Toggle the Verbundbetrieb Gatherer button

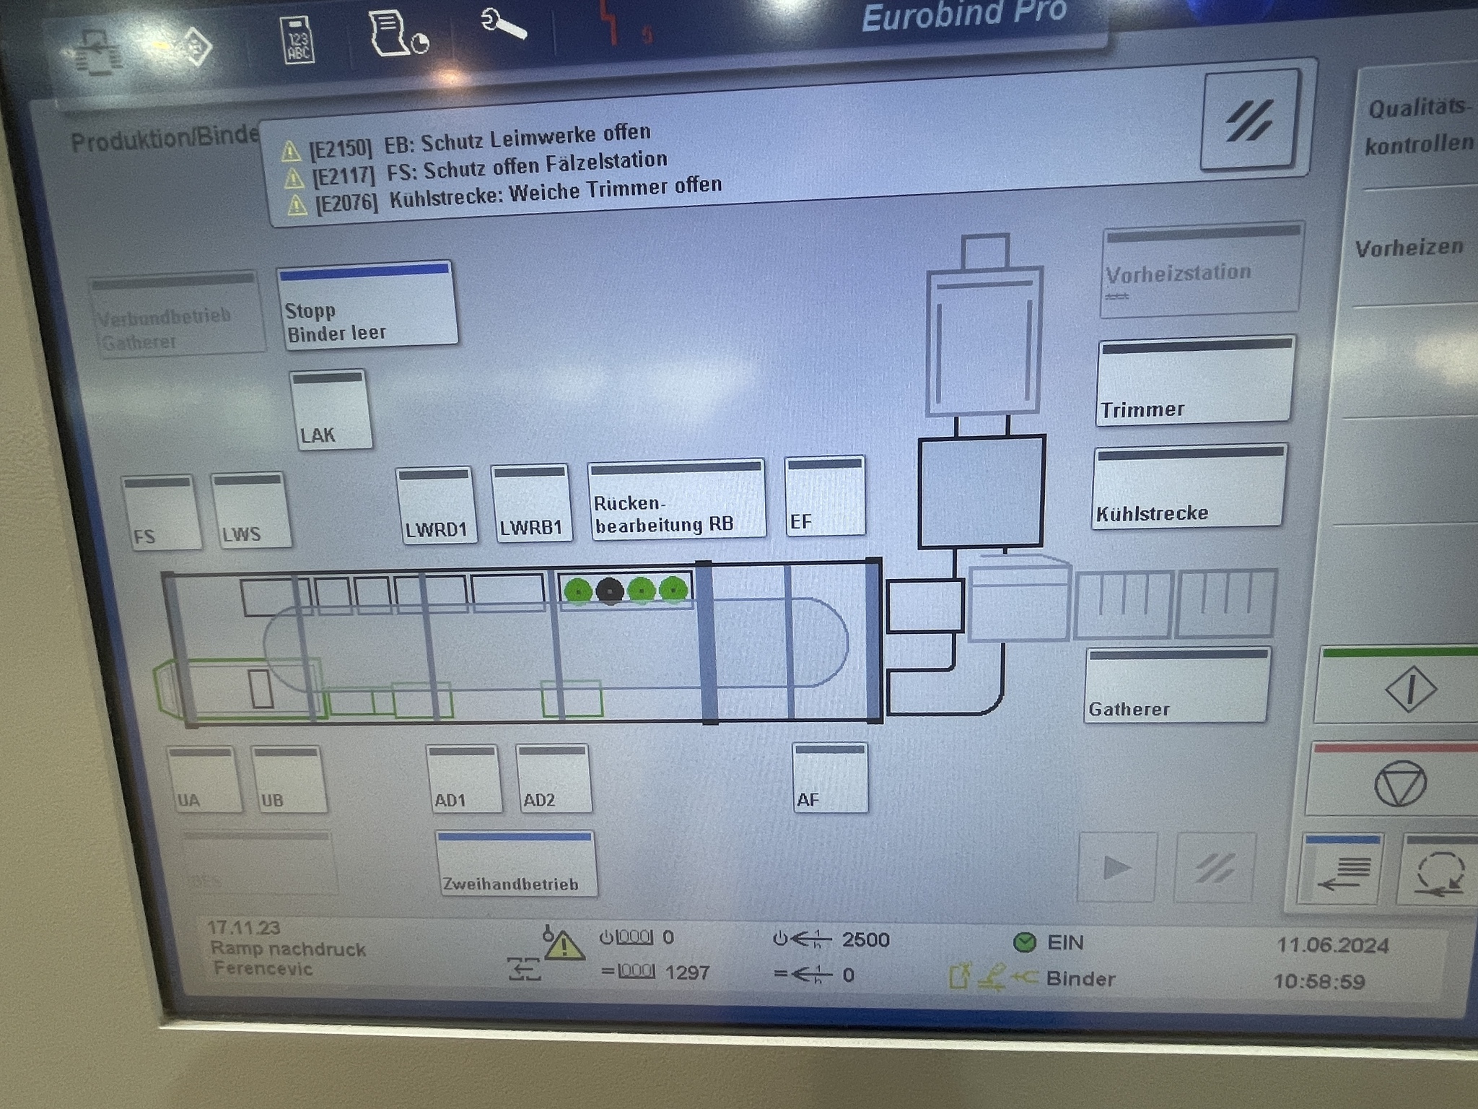pos(176,315)
